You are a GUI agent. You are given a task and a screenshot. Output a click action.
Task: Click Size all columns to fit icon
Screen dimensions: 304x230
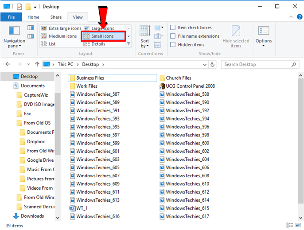click(157, 45)
